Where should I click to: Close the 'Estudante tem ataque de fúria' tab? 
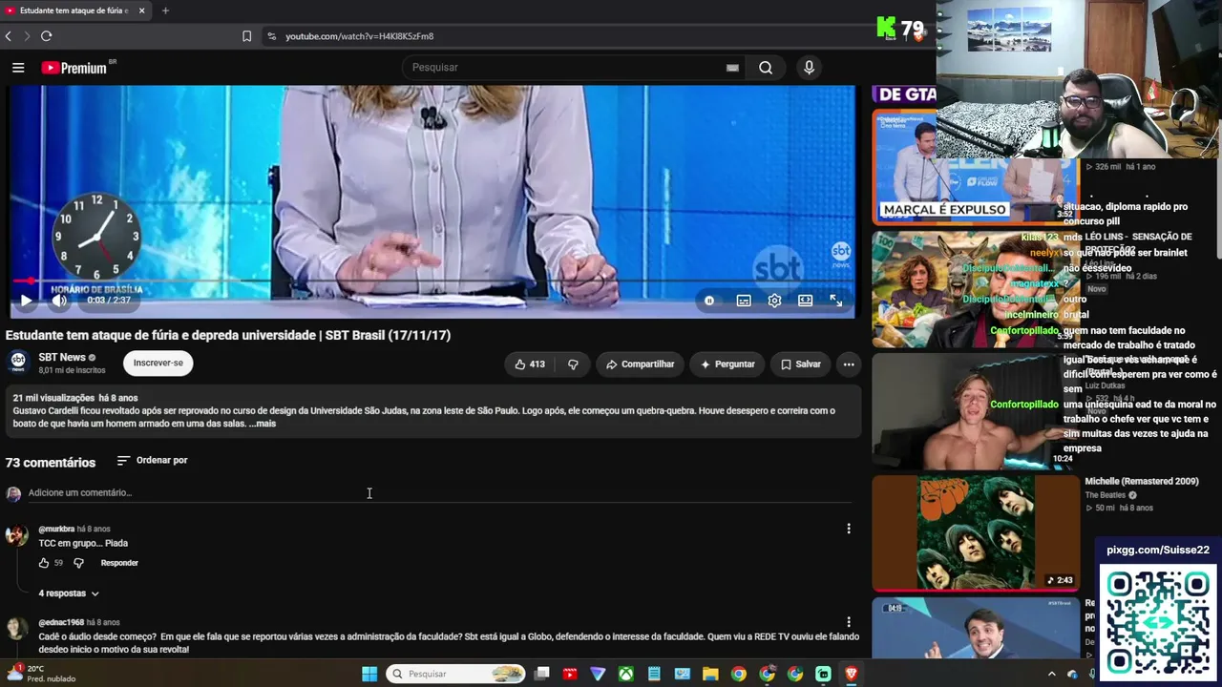pos(141,10)
